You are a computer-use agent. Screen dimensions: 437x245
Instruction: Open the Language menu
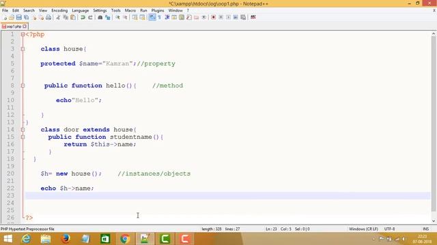coord(81,10)
